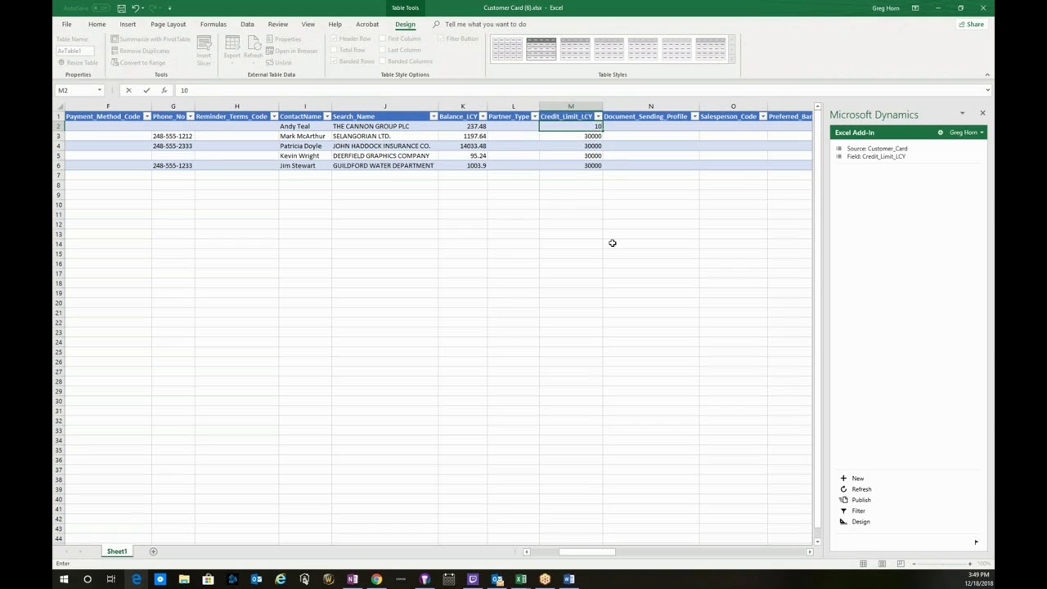Image resolution: width=1047 pixels, height=589 pixels.
Task: Click the Tell me what you want to do box
Action: (486, 24)
